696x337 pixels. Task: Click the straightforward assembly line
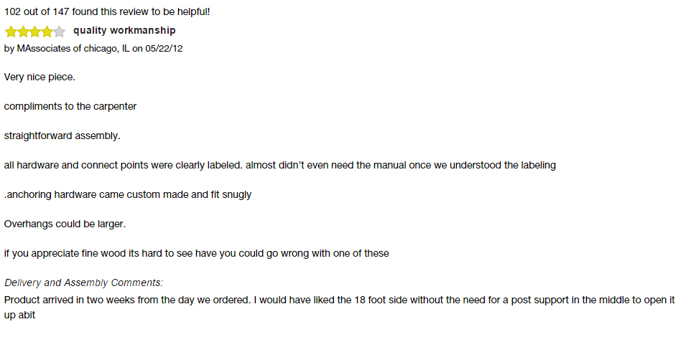coord(62,136)
